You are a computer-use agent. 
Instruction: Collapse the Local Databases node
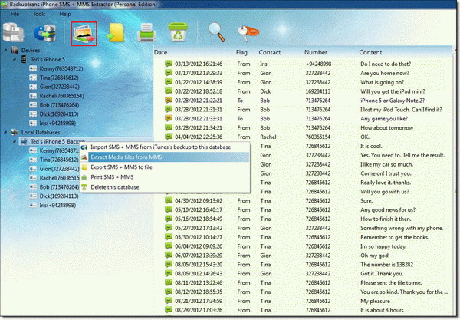[x=5, y=133]
